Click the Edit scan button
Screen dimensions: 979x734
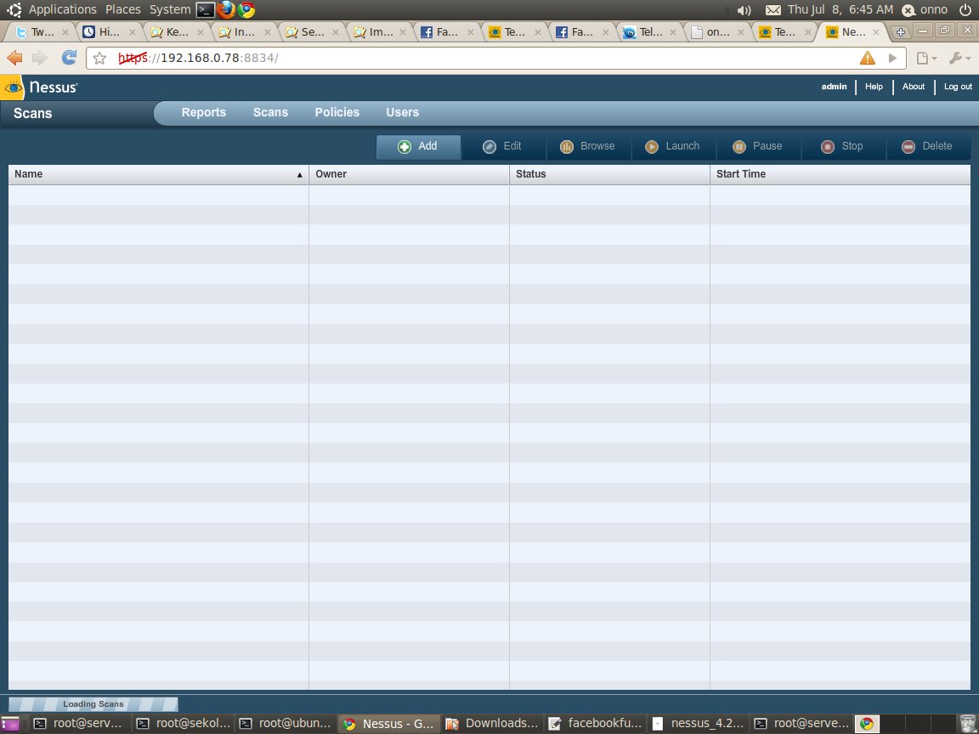pos(503,147)
